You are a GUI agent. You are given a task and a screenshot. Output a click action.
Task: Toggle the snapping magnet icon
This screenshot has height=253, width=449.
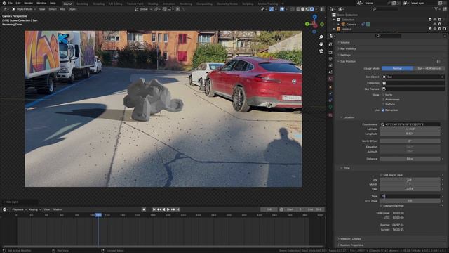(165, 9)
